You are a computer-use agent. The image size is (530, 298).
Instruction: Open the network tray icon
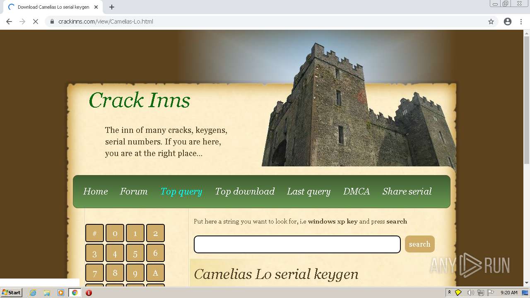pyautogui.click(x=481, y=293)
